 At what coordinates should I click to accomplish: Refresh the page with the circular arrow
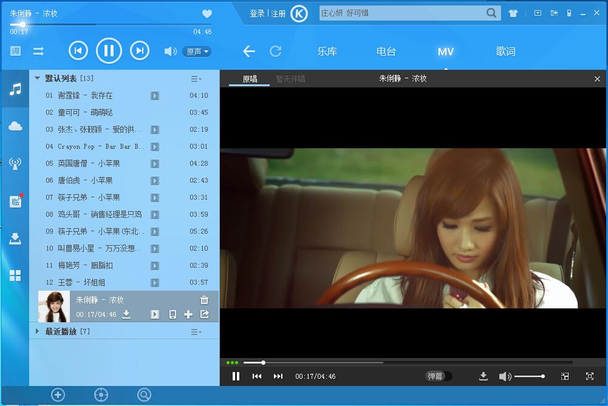275,51
